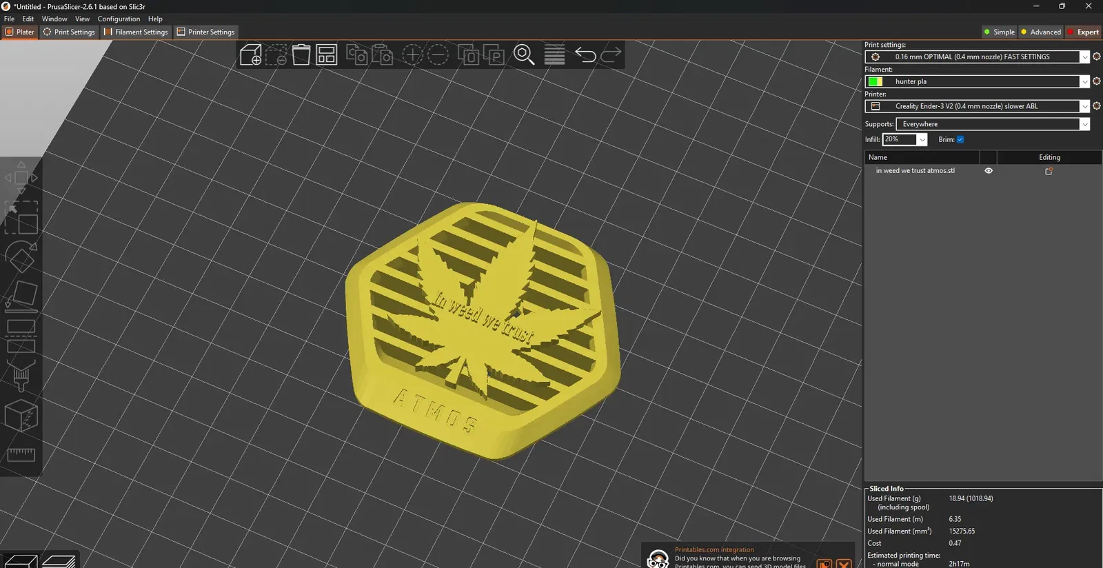
Task: Add an instance with the plus icon
Action: (412, 54)
